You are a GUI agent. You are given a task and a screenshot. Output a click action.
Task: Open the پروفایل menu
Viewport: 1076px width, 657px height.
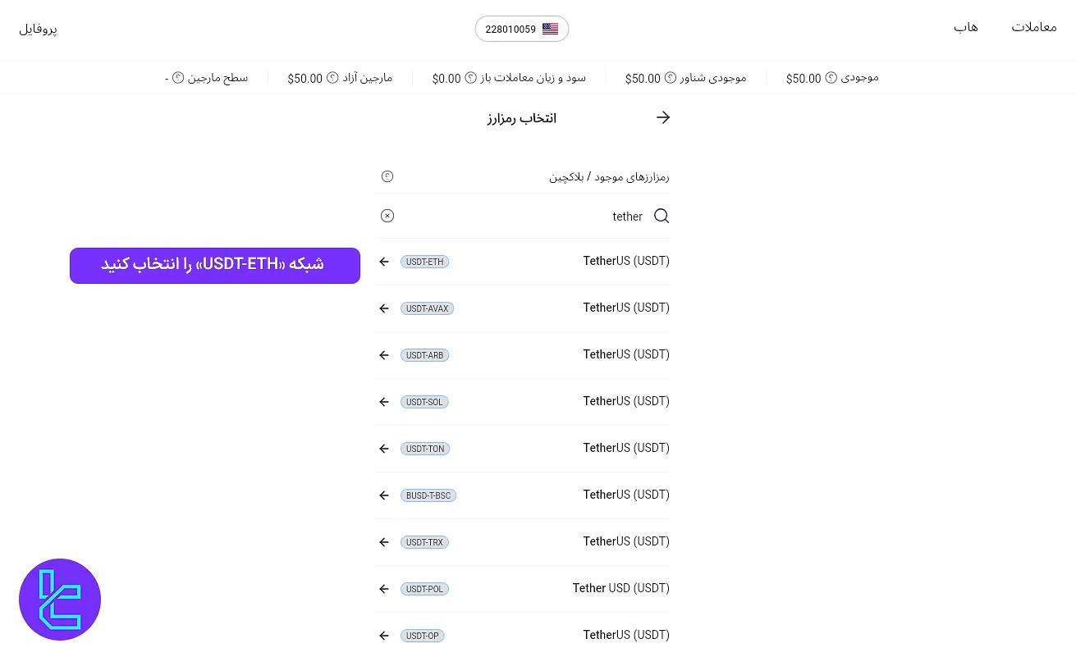tap(38, 29)
